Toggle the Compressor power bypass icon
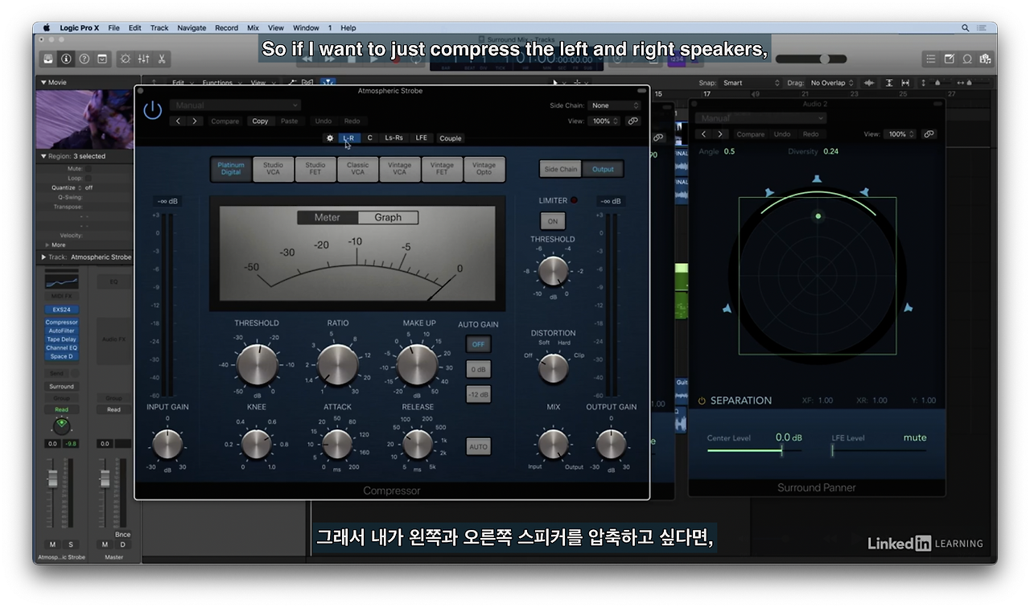This screenshot has width=1030, height=608. click(x=153, y=111)
